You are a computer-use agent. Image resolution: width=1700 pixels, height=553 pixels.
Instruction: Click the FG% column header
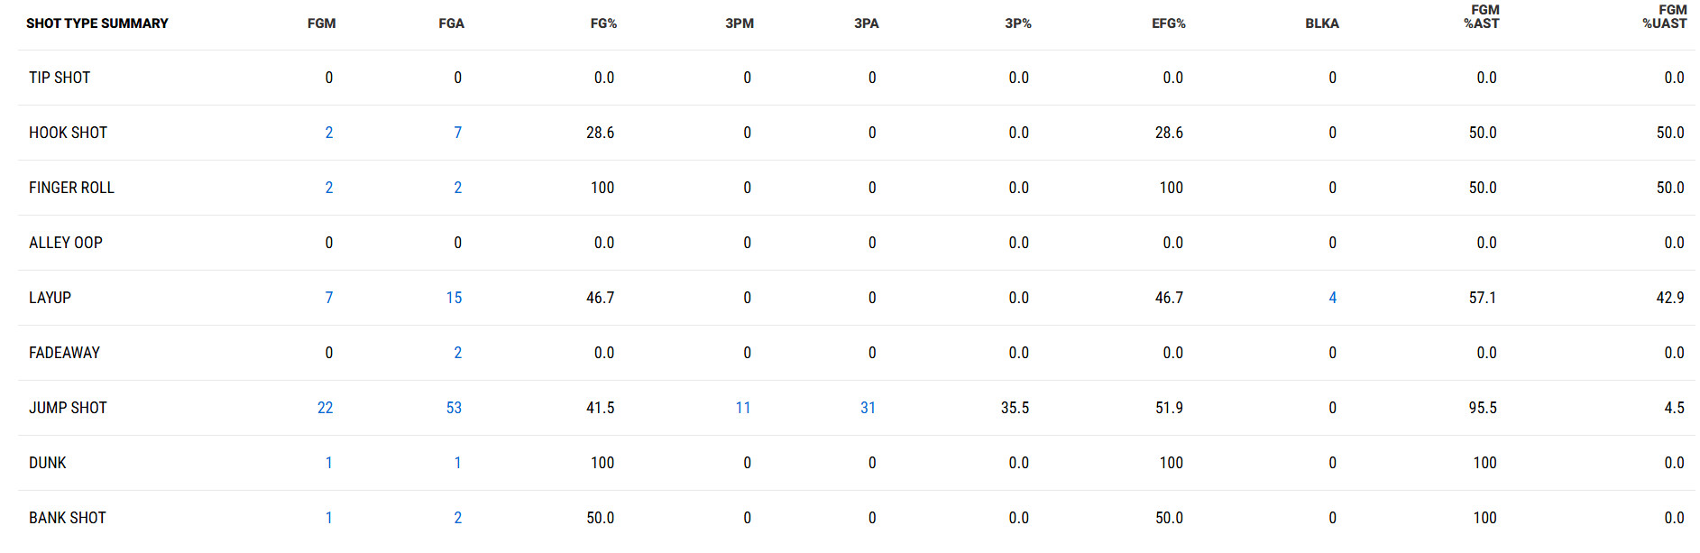(x=604, y=23)
